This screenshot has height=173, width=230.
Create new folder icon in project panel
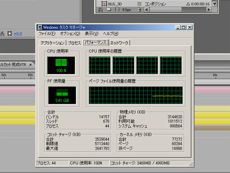pyautogui.click(x=109, y=10)
